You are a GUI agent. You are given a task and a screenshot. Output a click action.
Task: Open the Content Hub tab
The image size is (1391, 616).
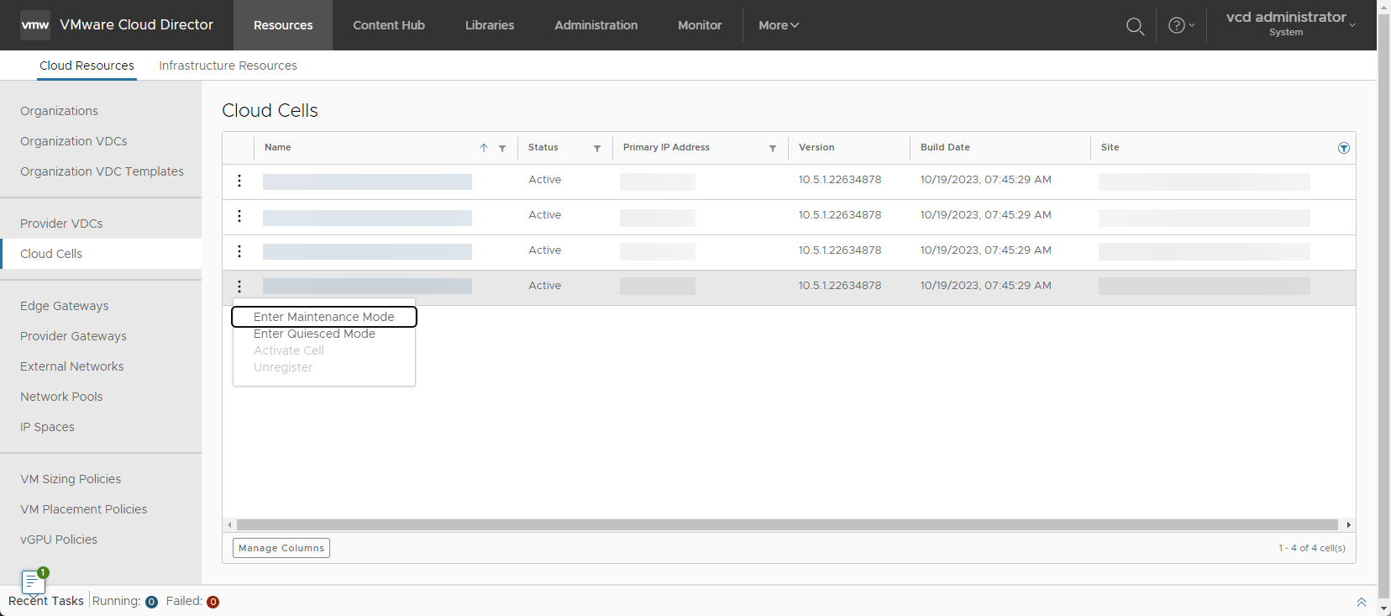pos(389,25)
